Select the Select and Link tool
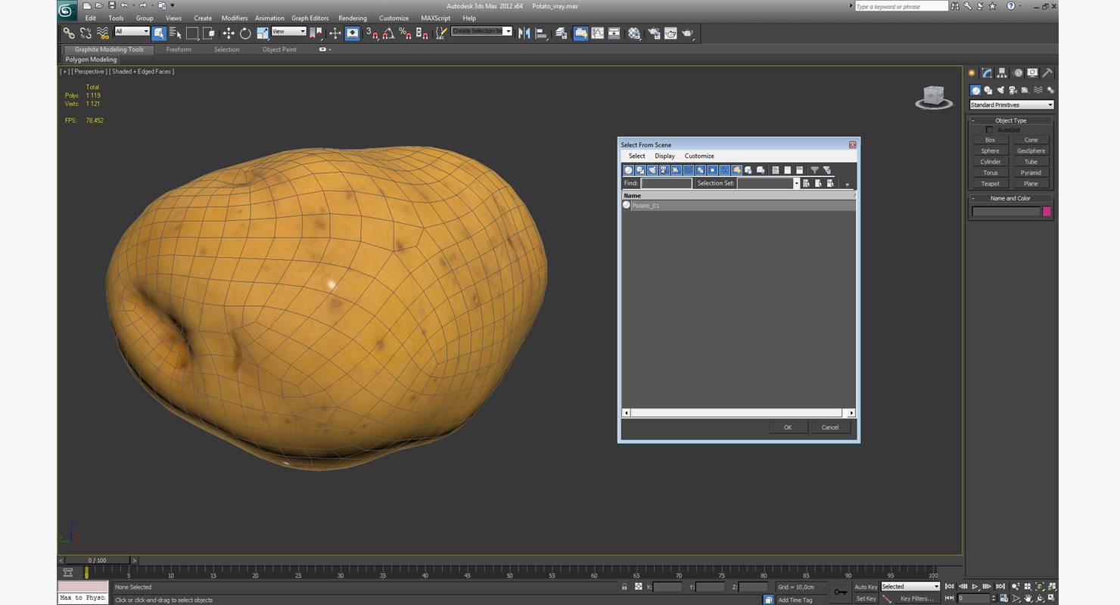1120x605 pixels. point(68,33)
